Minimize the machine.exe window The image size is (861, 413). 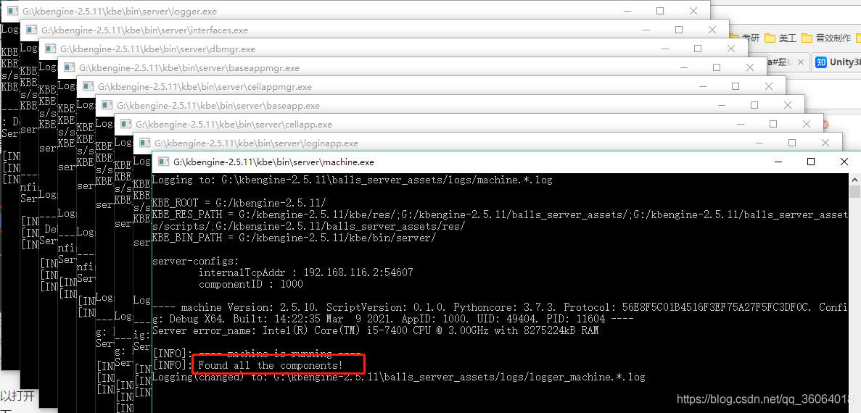(778, 162)
